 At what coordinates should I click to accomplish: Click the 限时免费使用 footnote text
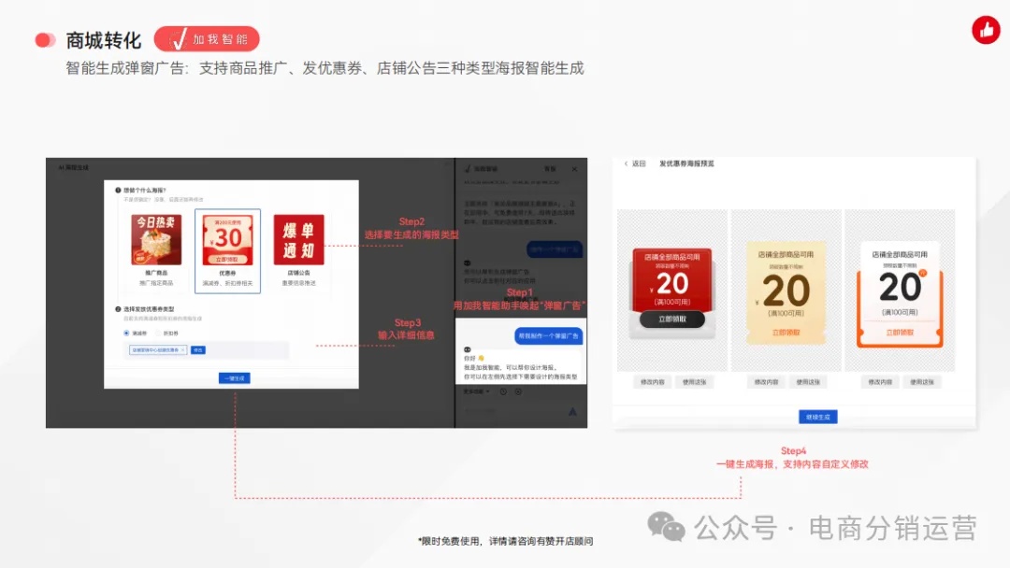click(506, 541)
